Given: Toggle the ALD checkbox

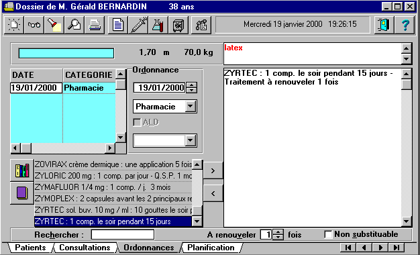Looking at the screenshot, I should 138,122.
